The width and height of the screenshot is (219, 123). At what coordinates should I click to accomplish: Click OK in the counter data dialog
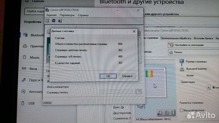point(108,76)
